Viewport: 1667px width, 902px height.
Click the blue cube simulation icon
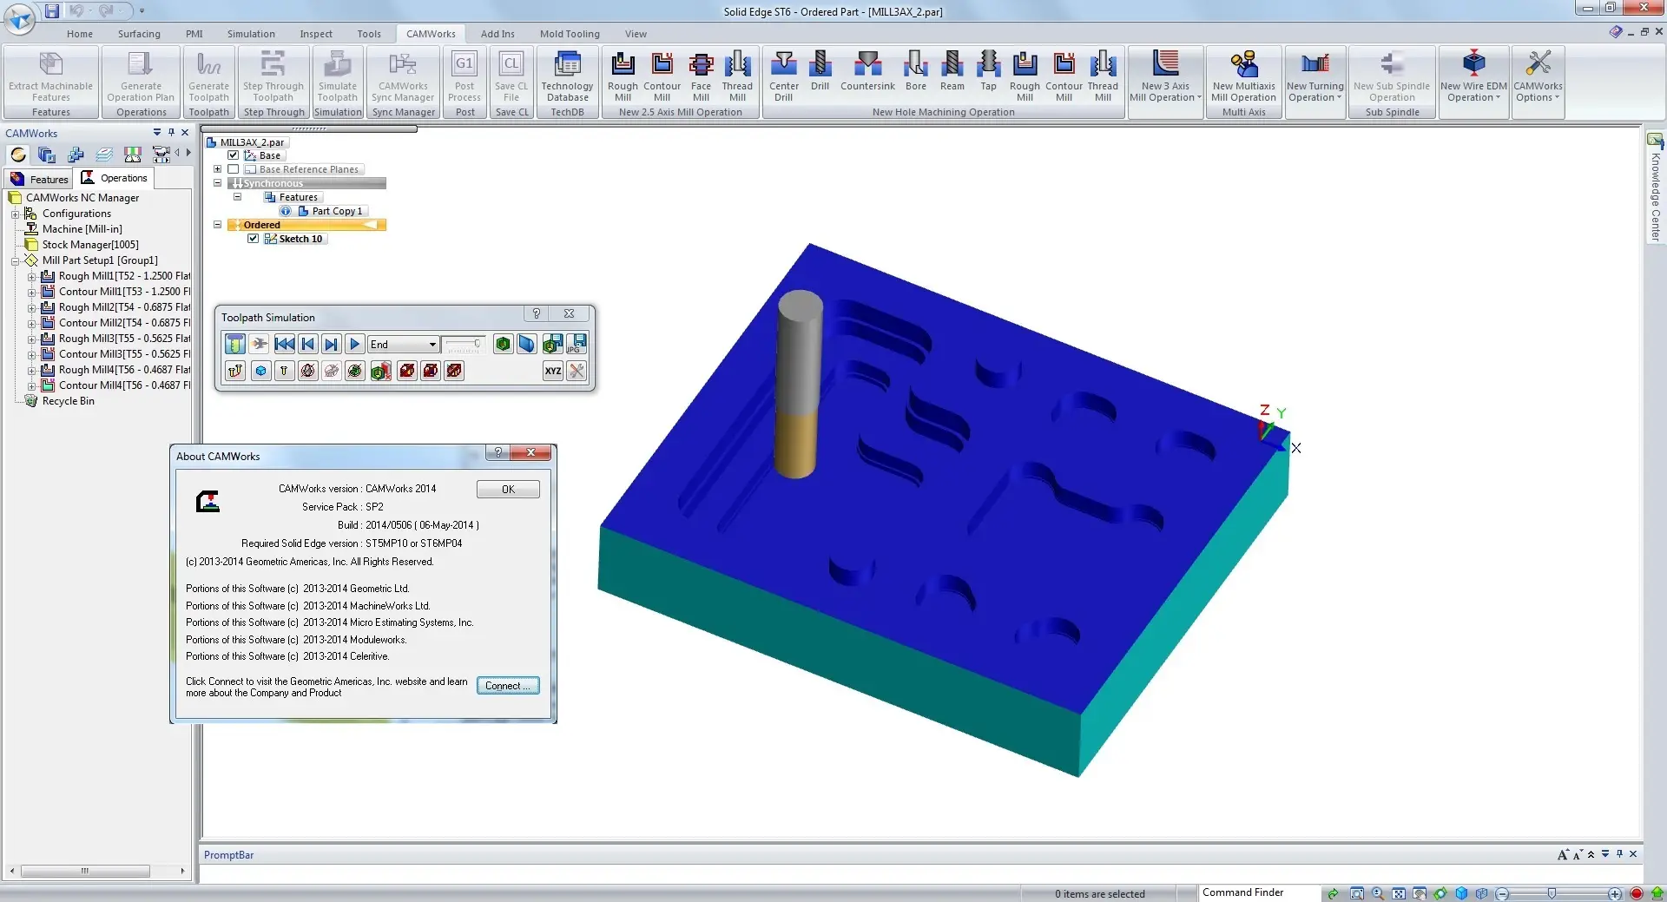[x=260, y=371]
